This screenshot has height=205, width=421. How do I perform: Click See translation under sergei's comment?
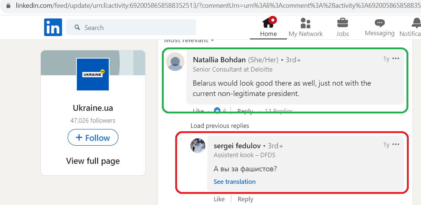pyautogui.click(x=234, y=182)
